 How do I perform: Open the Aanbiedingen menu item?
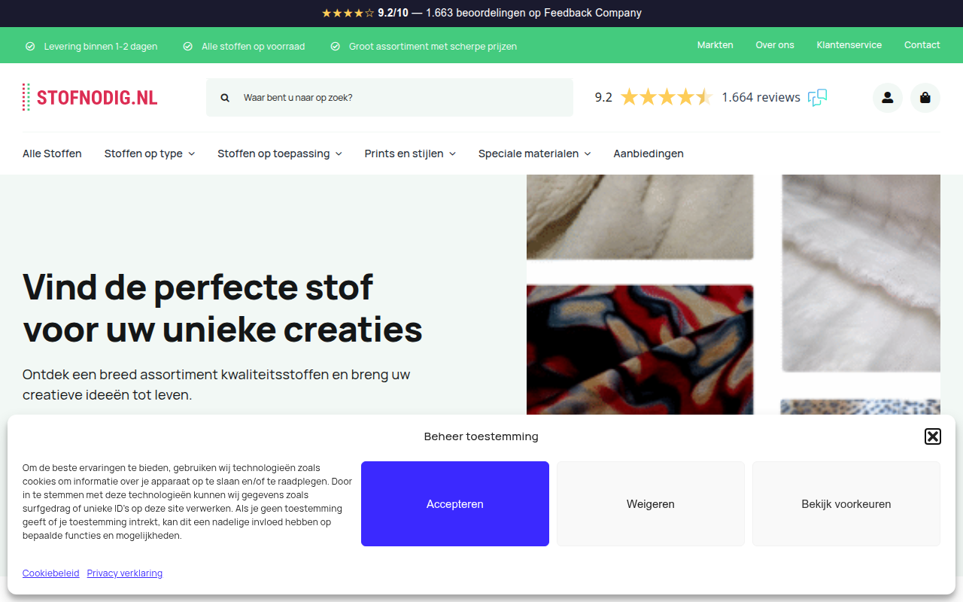(649, 154)
